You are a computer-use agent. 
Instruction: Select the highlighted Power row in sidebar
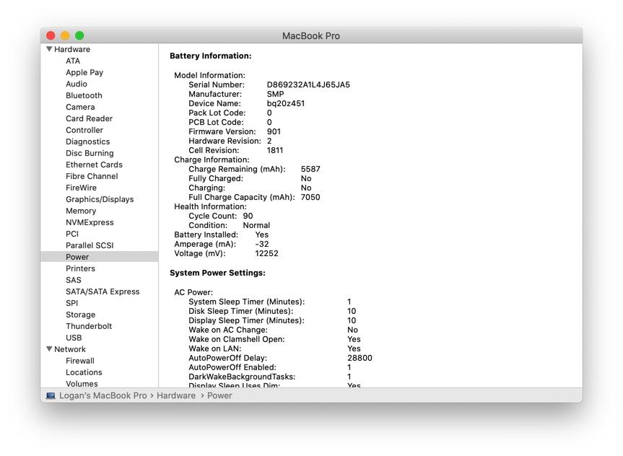[100, 257]
